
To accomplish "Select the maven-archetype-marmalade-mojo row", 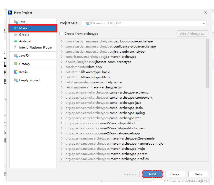I will (133, 144).
